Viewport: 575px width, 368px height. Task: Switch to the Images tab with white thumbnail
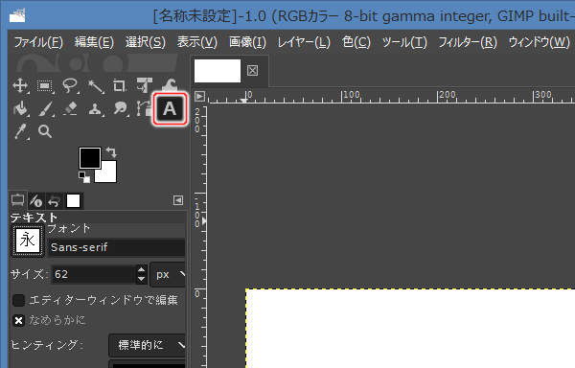[73, 201]
